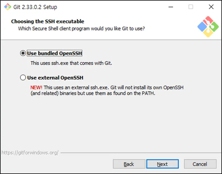Click the "as found on the PATH" description line
Screen dimensions: 222x174
click(x=93, y=93)
